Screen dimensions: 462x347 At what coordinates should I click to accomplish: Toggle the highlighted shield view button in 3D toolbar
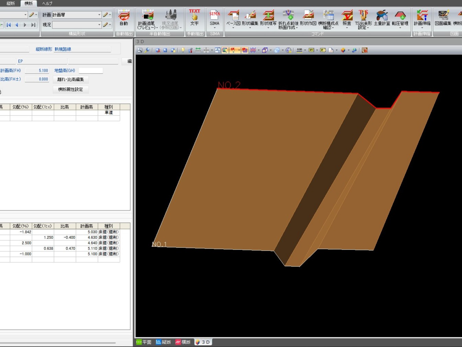pyautogui.click(x=225, y=50)
